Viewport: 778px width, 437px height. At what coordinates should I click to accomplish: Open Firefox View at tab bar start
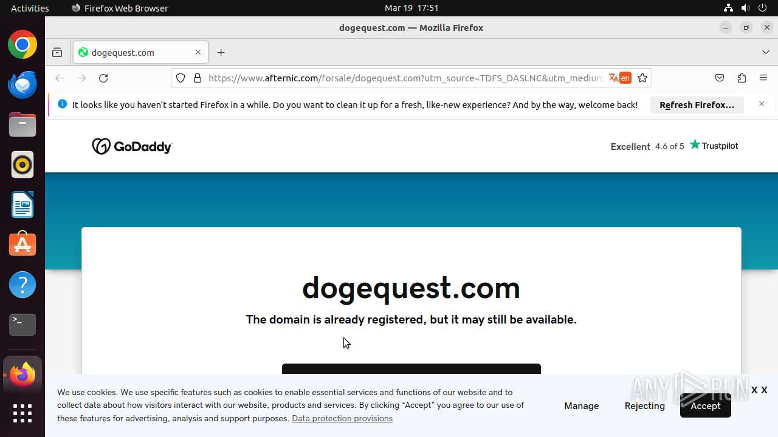tap(57, 53)
